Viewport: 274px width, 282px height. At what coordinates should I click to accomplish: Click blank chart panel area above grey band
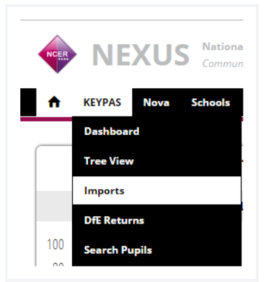point(54,169)
